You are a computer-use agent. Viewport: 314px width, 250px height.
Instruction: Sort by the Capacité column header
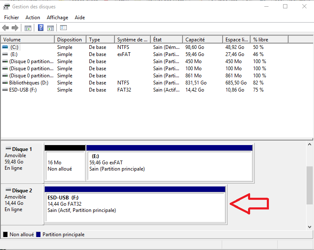[203, 40]
